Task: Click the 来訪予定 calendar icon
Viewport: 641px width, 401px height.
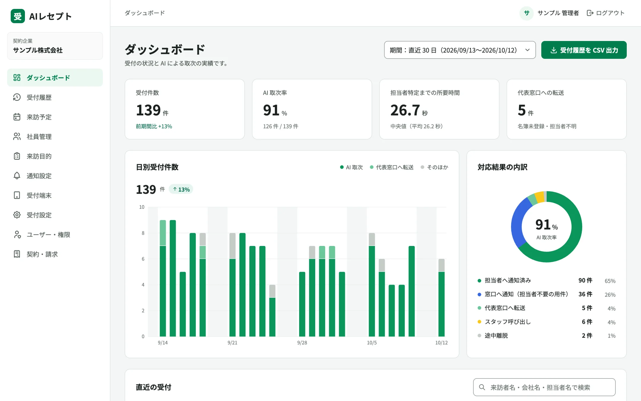Action: pos(17,117)
